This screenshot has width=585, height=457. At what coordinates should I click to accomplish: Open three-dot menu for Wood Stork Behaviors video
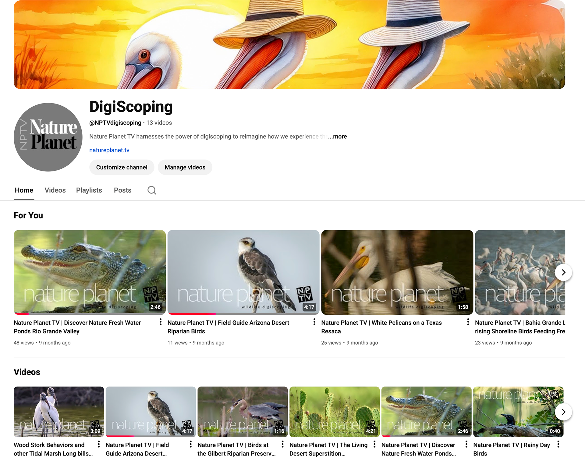[x=99, y=444]
